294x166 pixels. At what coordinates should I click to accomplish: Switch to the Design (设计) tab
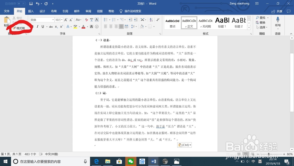click(42, 11)
